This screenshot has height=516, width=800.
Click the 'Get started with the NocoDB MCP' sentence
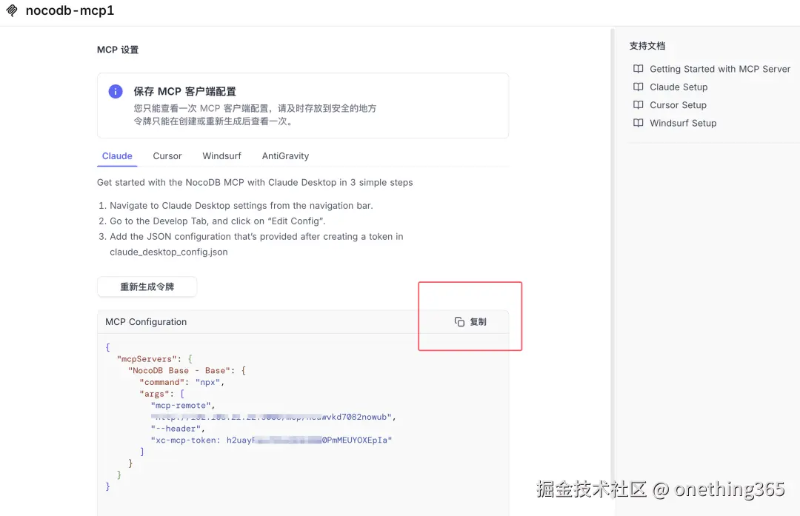[255, 183]
